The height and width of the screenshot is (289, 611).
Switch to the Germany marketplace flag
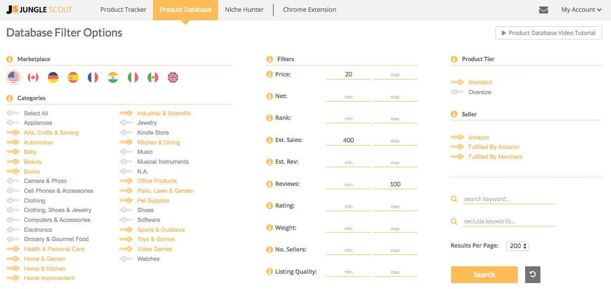(53, 77)
